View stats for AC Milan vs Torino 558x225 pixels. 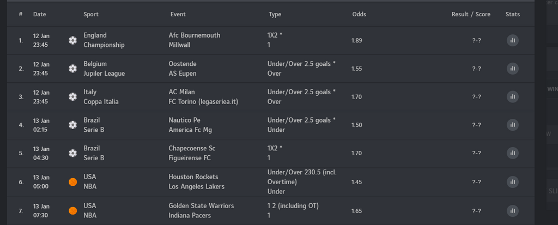coord(512,97)
